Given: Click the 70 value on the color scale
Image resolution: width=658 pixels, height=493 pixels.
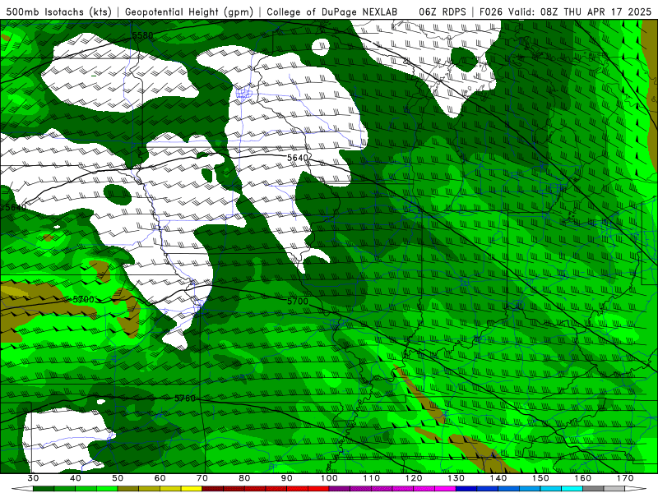Looking at the screenshot, I should [202, 478].
